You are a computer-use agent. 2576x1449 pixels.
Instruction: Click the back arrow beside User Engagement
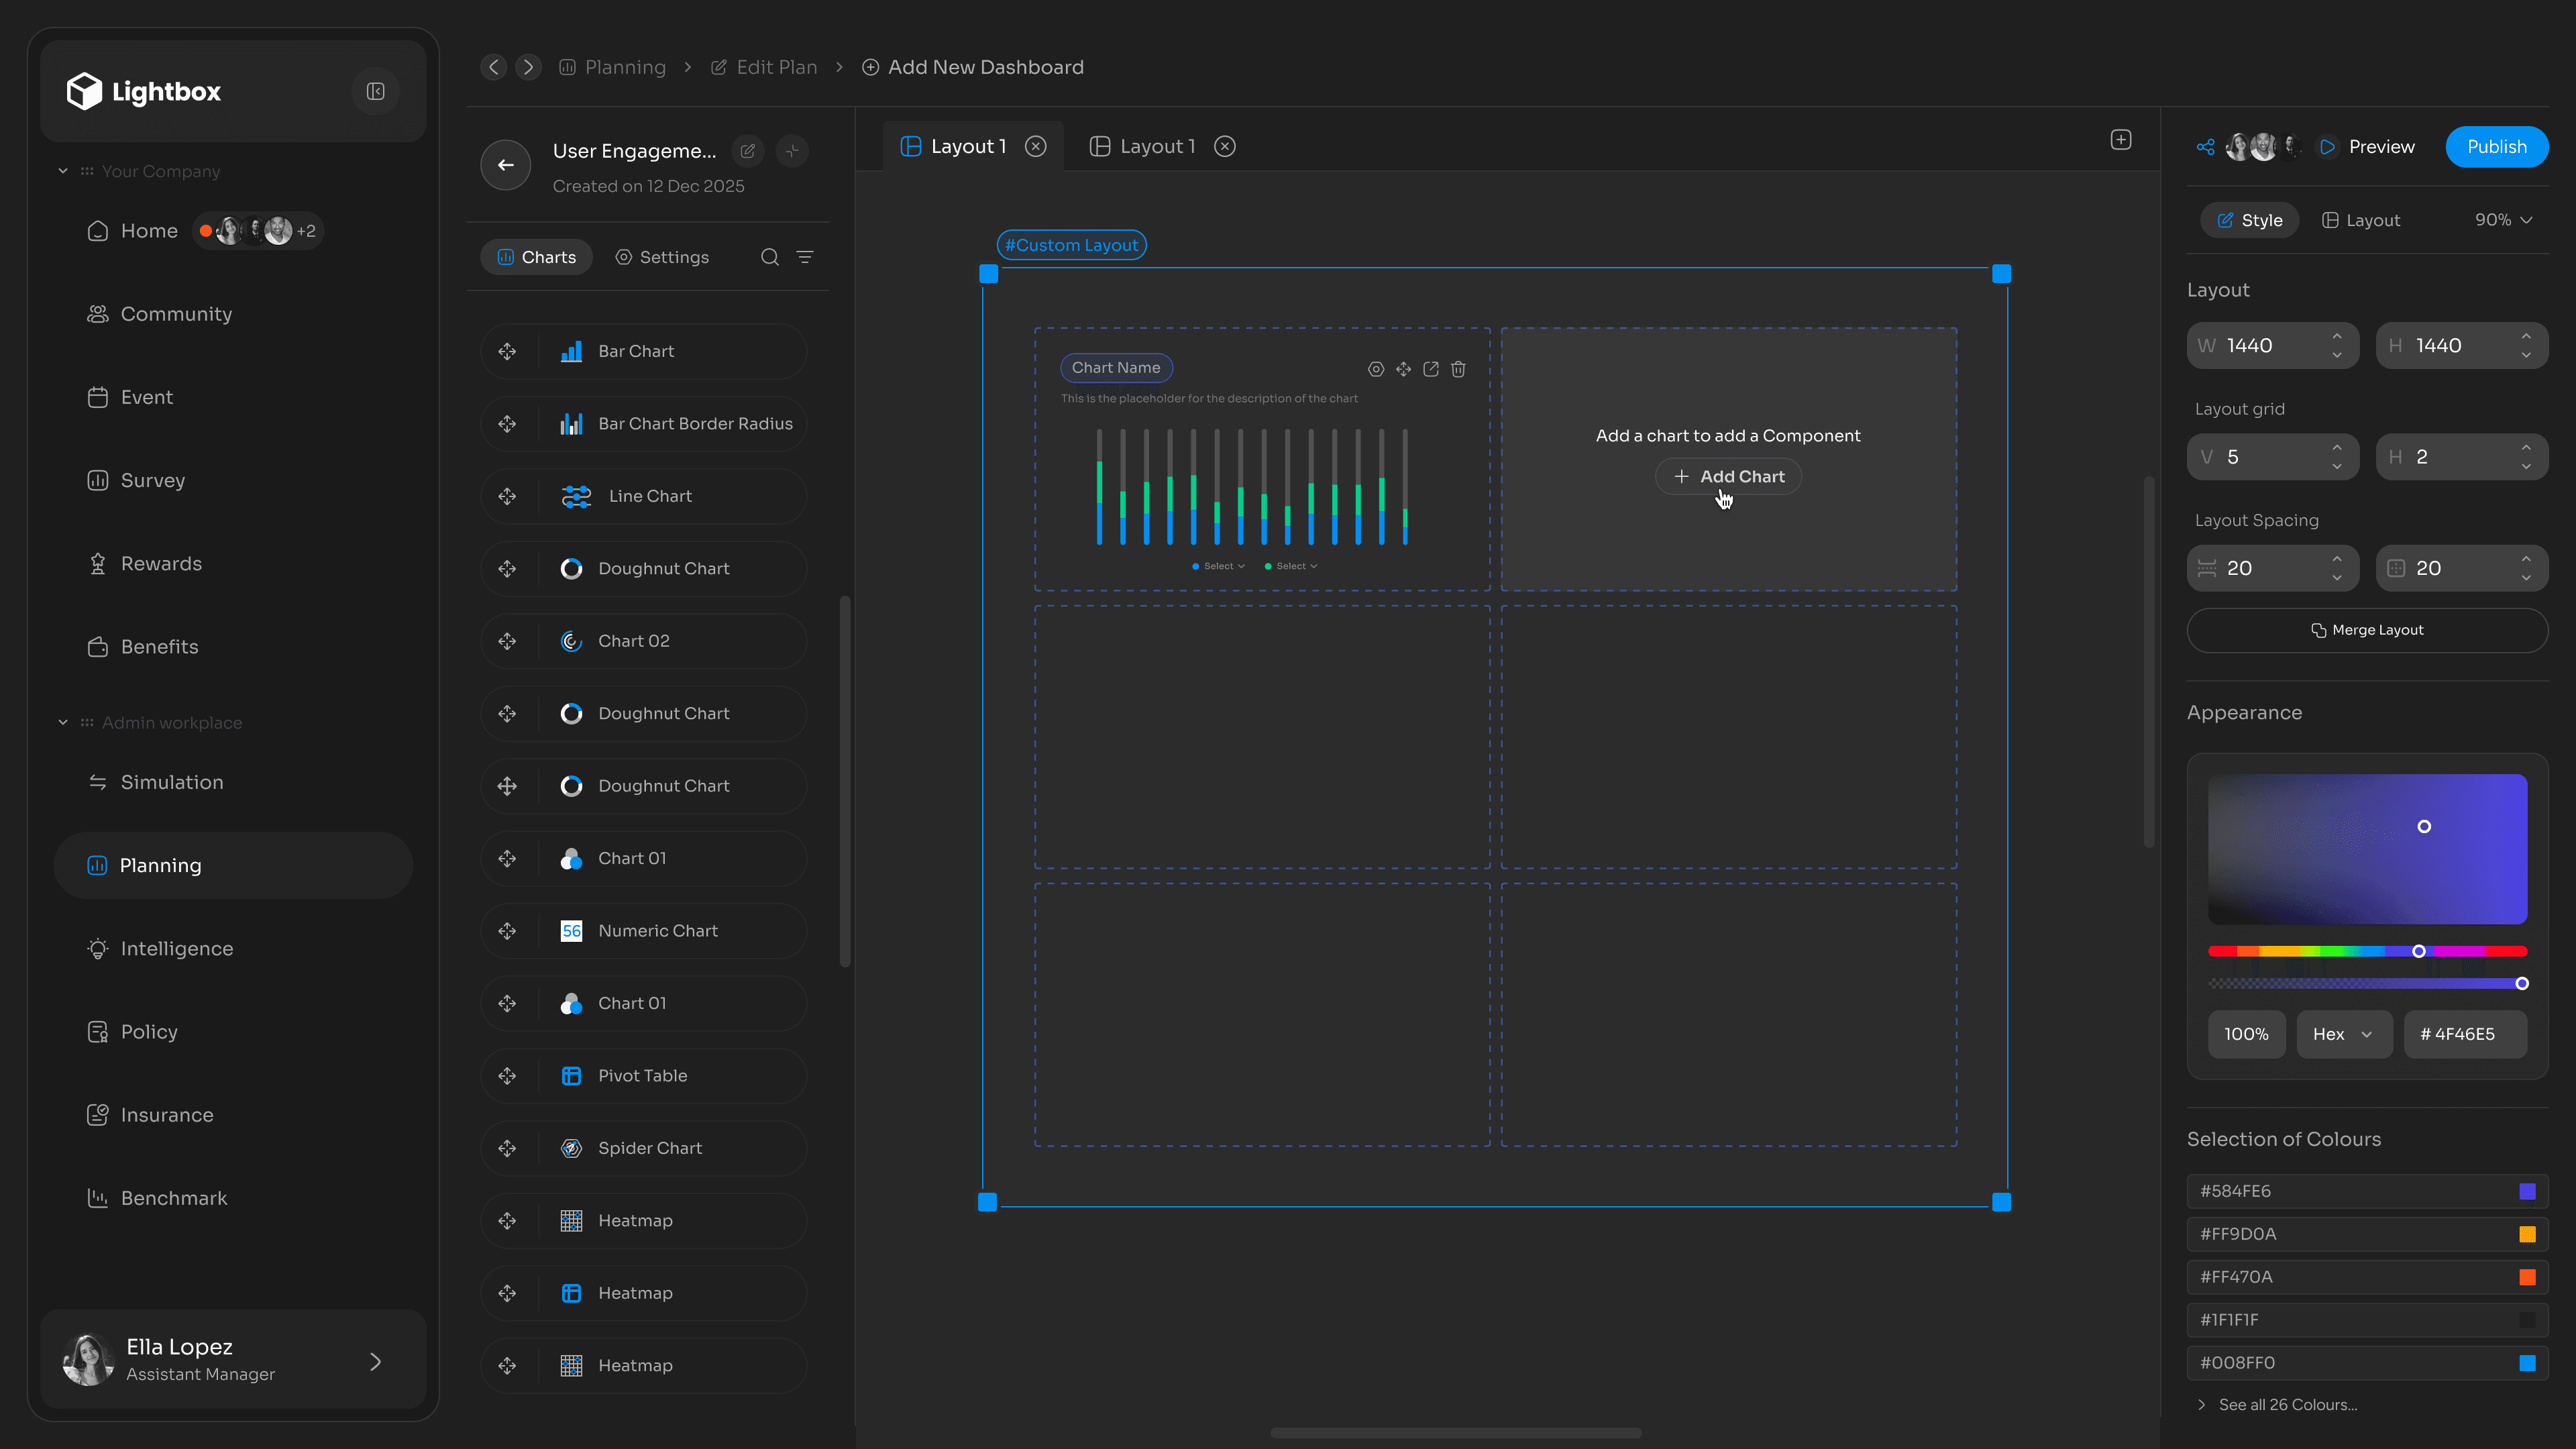pos(505,165)
